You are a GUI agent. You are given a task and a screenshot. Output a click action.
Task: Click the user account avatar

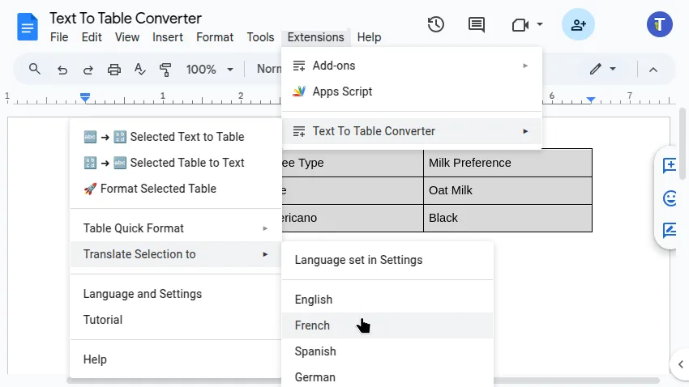(660, 24)
